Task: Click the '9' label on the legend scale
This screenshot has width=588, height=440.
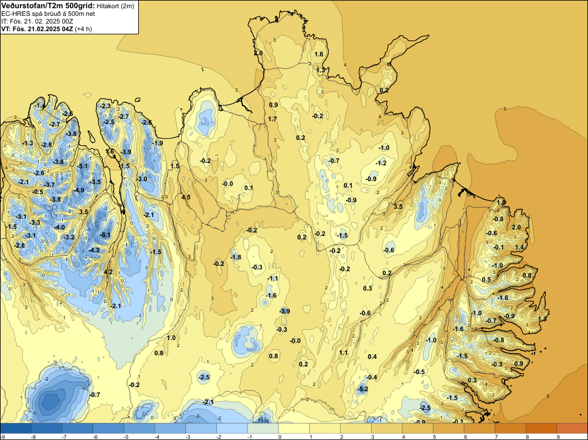Action: pos(559,437)
